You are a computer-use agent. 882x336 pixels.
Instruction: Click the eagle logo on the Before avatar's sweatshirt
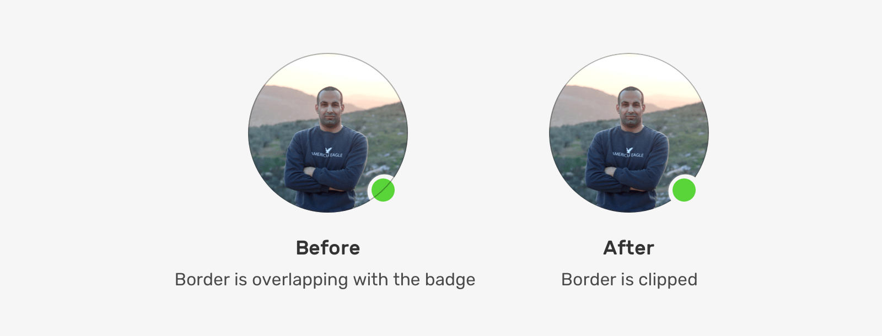pyautogui.click(x=329, y=150)
